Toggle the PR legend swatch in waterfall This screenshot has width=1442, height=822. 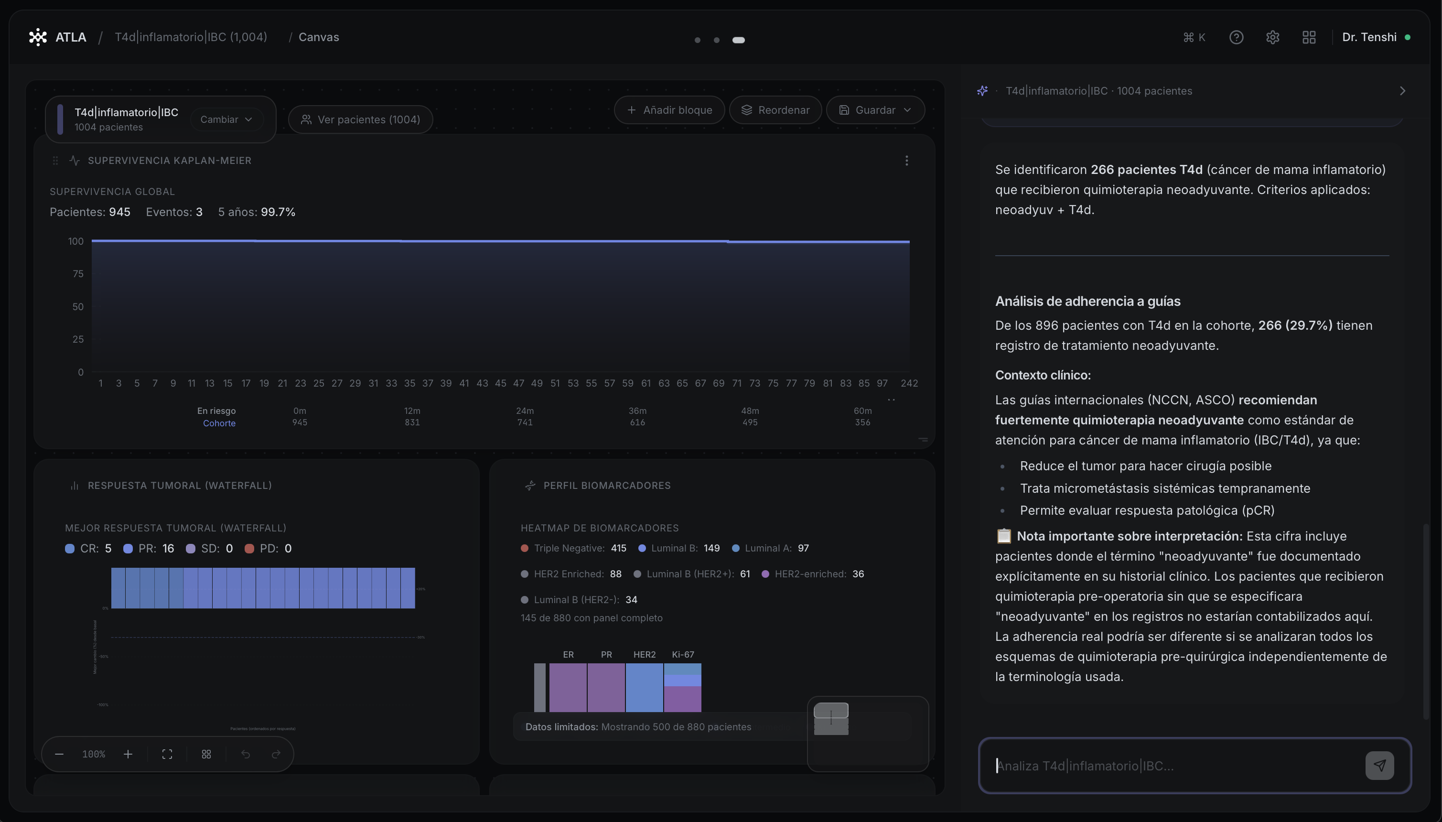128,549
